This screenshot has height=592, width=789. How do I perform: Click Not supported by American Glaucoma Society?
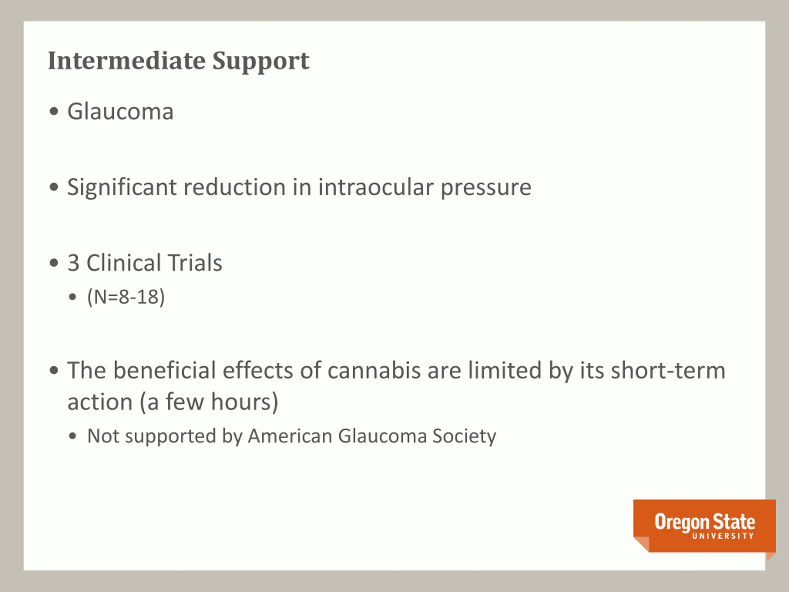click(292, 436)
